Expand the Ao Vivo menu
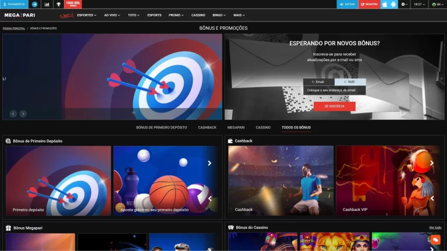Screen dimensions: 447x251 point(112,15)
